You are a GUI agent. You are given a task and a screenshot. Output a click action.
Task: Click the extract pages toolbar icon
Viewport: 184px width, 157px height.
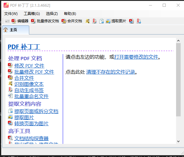(x=101, y=21)
